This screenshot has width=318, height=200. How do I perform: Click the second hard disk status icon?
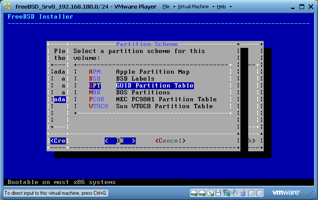click(x=202, y=193)
